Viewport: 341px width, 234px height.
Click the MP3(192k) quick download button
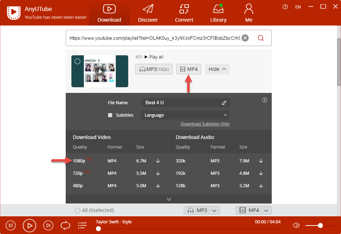tap(154, 69)
